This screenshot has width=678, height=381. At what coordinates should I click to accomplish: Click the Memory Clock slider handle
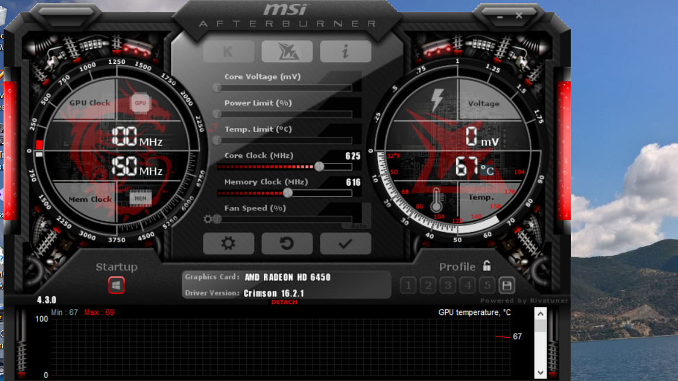[x=288, y=193]
